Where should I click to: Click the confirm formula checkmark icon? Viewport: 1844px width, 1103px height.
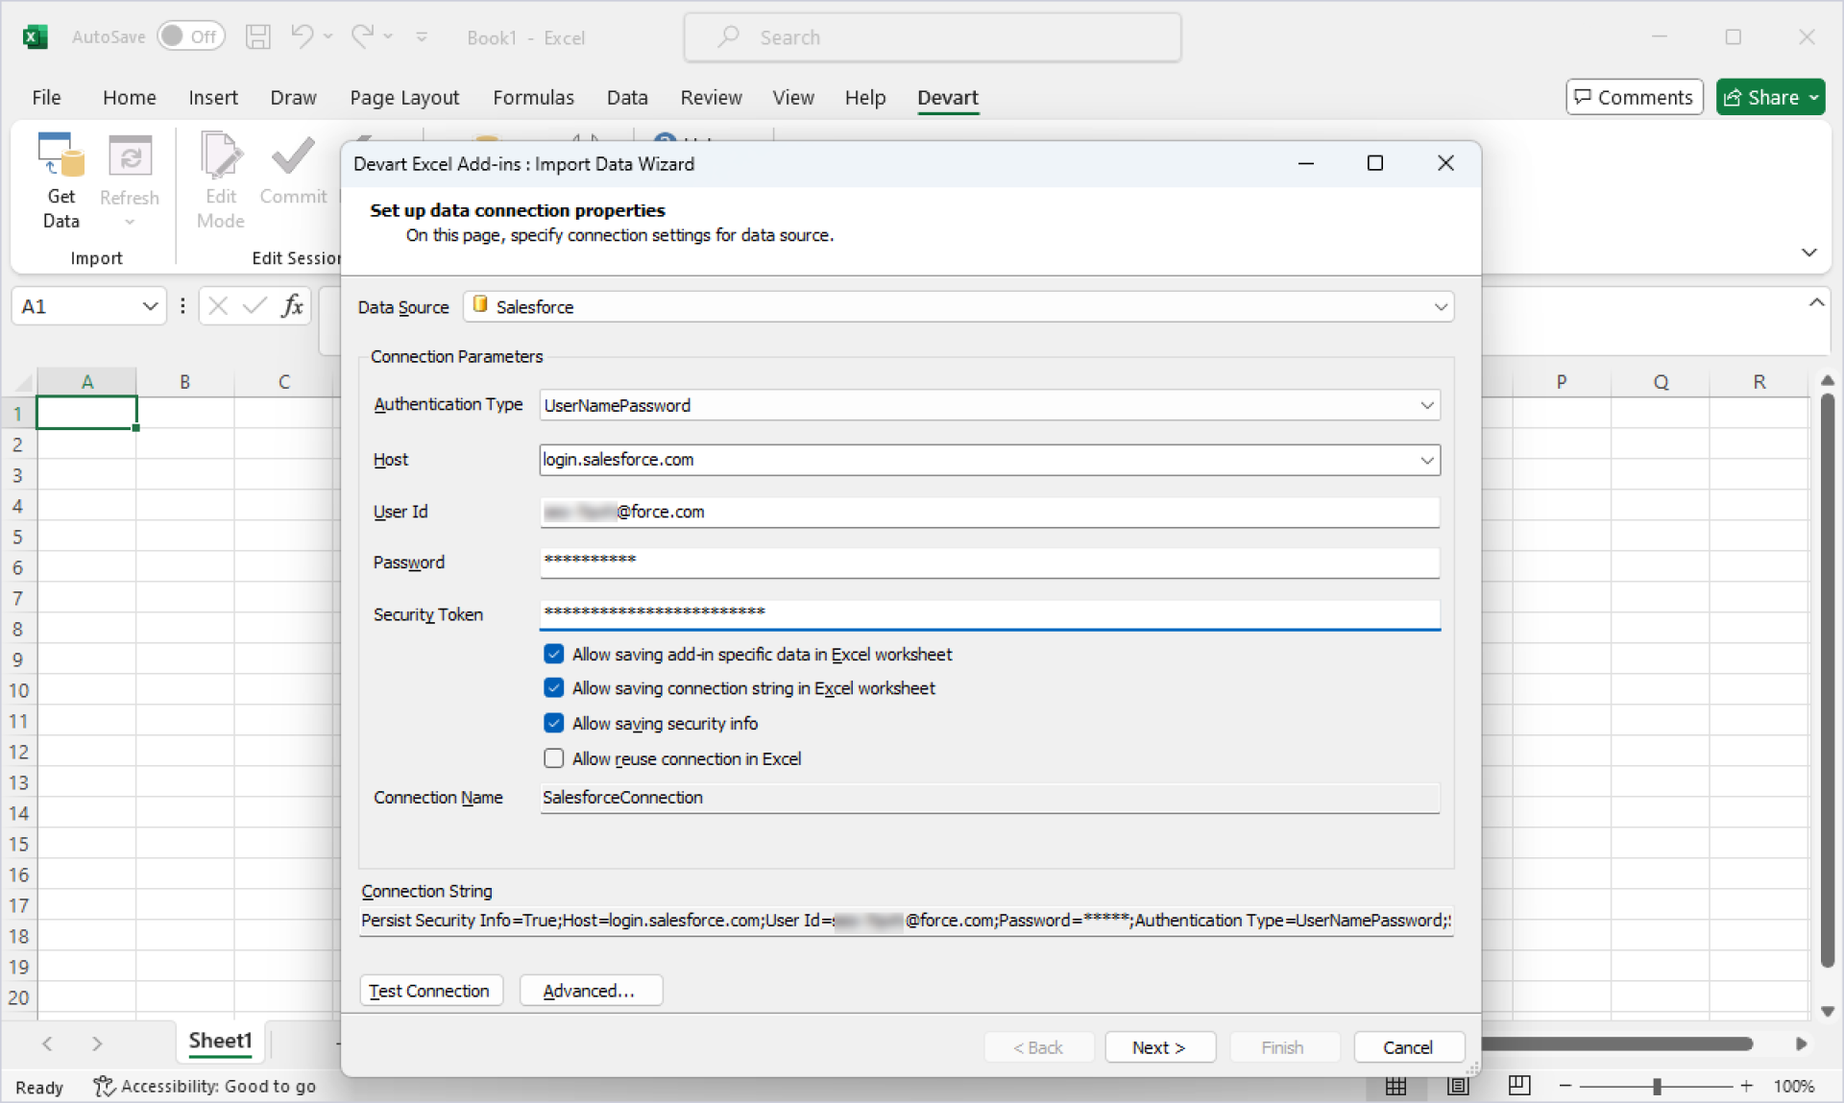pyautogui.click(x=255, y=306)
